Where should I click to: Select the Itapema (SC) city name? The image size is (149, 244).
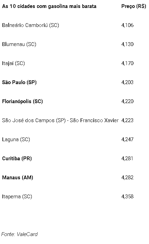coord(17,197)
